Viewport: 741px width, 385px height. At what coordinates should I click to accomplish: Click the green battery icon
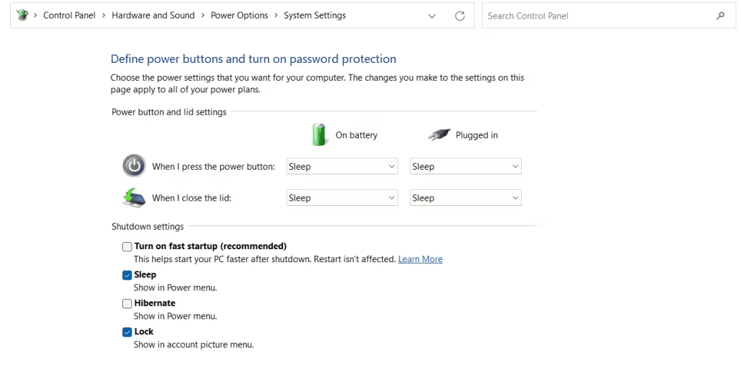pos(319,134)
